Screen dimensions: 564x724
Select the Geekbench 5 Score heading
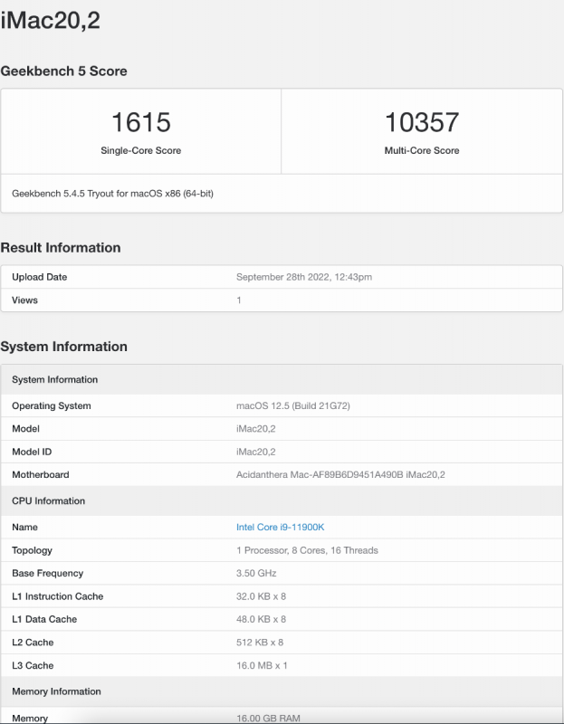tap(63, 71)
